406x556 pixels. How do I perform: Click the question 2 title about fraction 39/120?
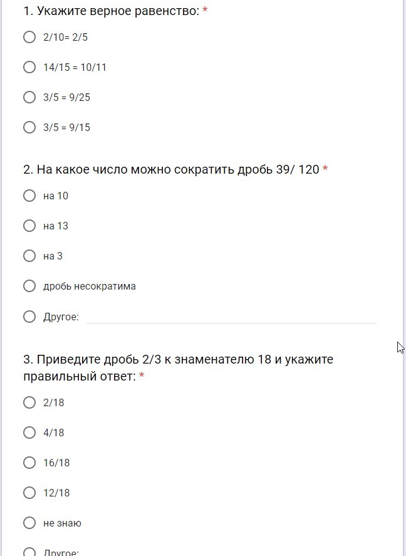coord(171,169)
